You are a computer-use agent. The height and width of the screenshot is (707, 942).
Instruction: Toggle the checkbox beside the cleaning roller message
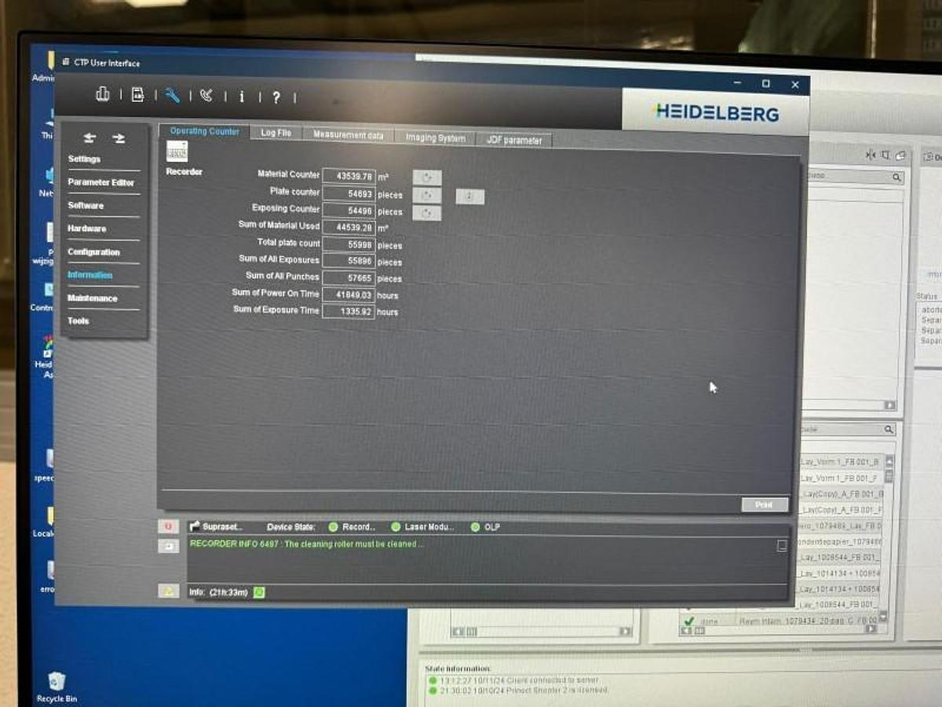click(781, 545)
